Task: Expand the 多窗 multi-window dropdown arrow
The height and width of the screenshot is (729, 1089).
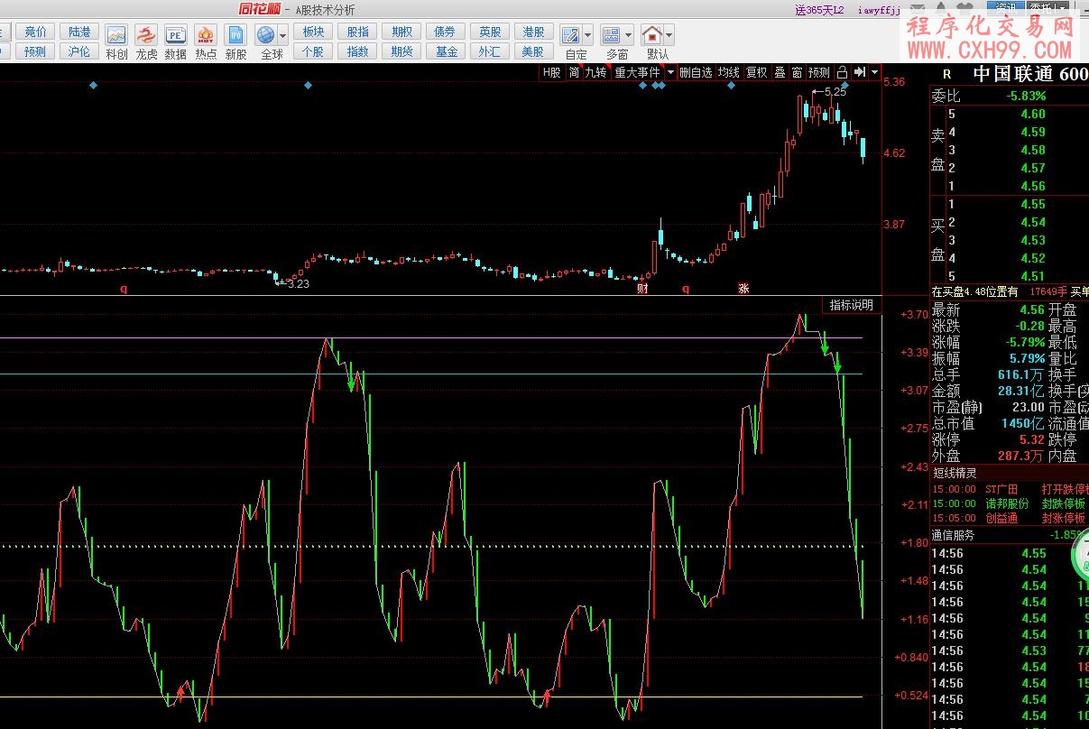Action: (629, 35)
